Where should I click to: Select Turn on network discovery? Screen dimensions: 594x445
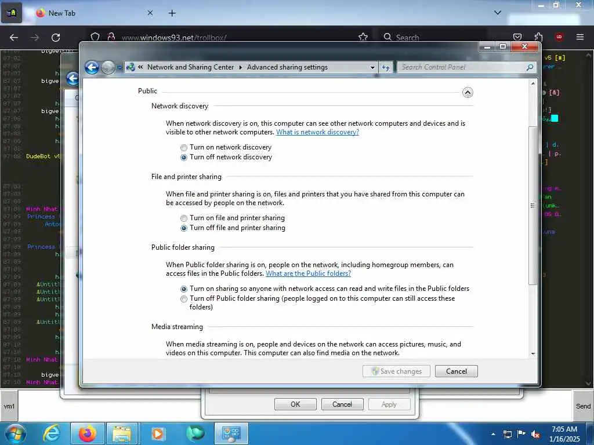[184, 148]
